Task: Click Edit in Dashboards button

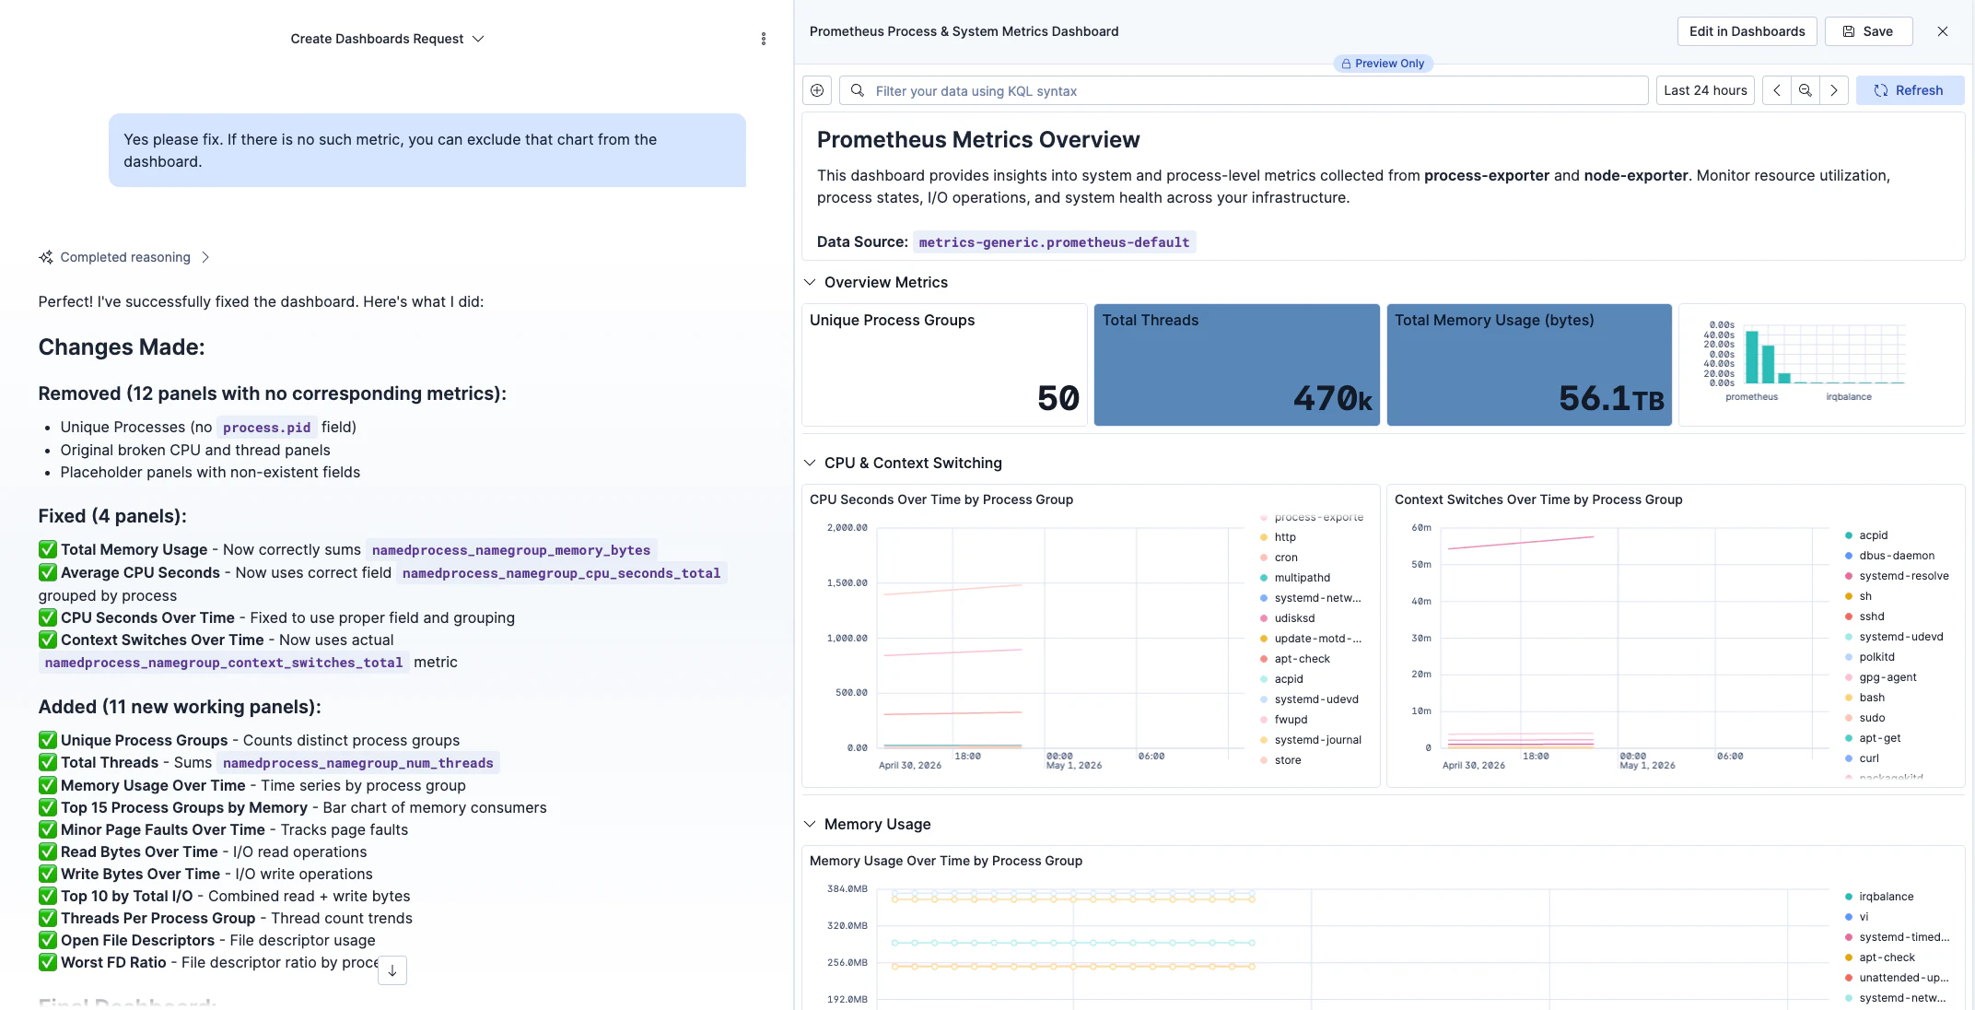Action: [1747, 31]
